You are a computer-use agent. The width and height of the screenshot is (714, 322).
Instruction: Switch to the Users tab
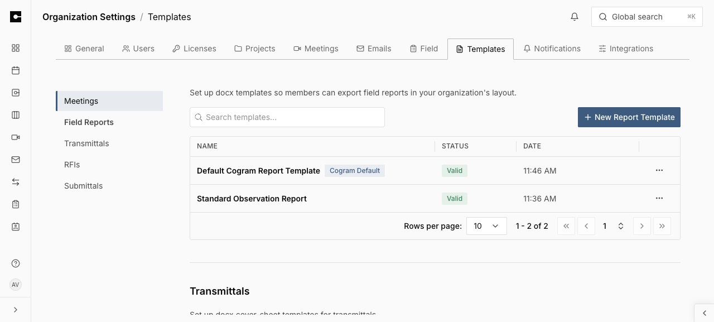(x=138, y=49)
